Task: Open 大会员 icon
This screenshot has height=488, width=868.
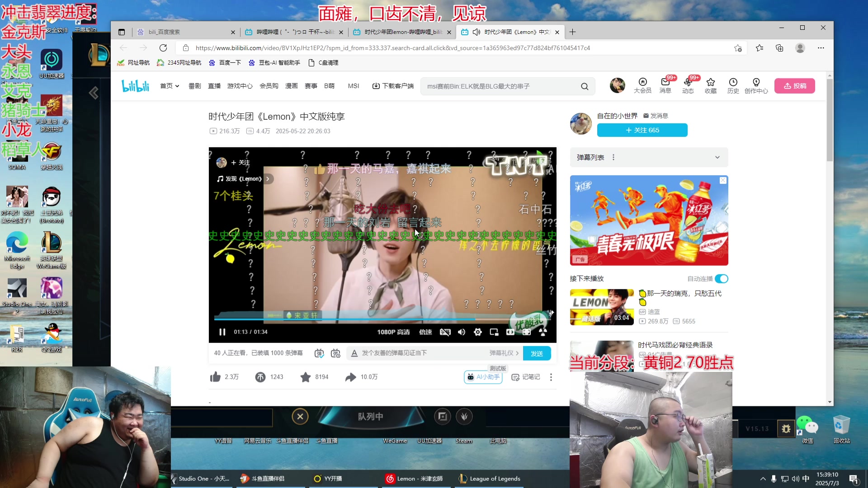Action: [x=642, y=85]
